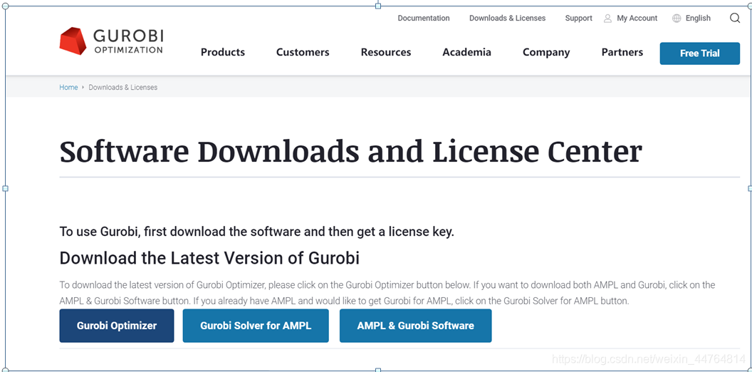The height and width of the screenshot is (372, 752).
Task: Open the Academia menu
Action: click(x=466, y=52)
